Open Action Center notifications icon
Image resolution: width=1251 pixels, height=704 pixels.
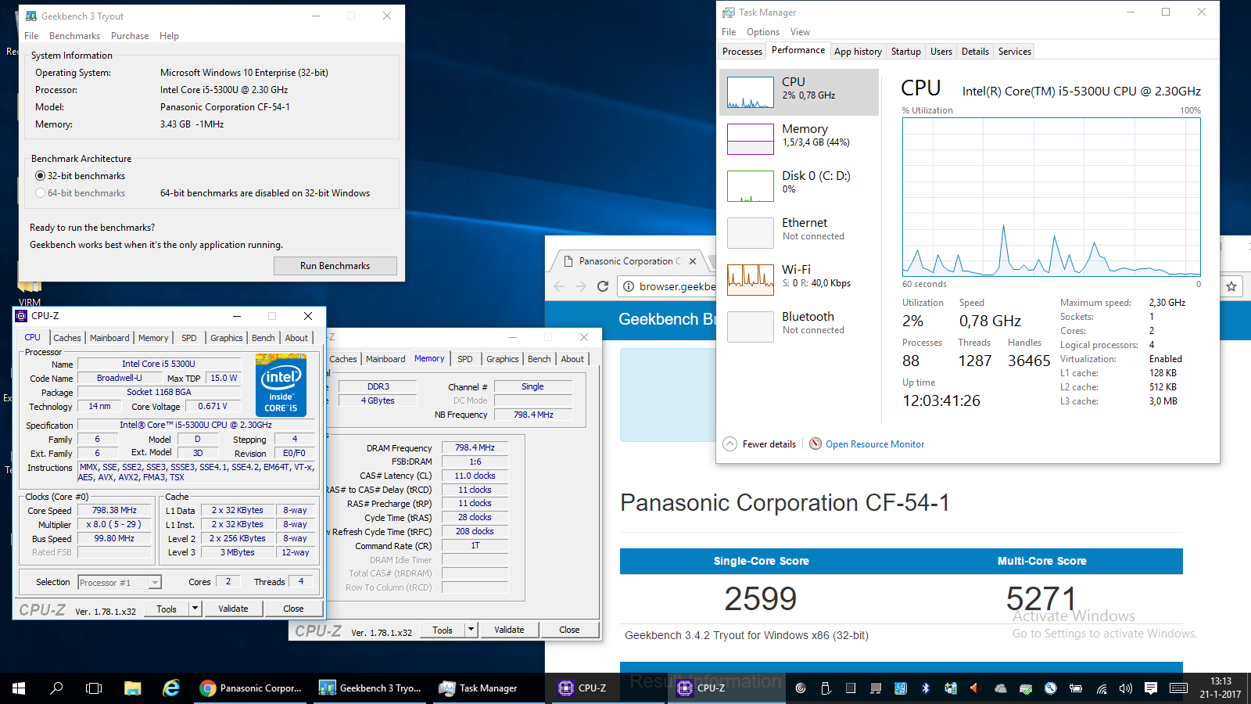pos(1151,688)
